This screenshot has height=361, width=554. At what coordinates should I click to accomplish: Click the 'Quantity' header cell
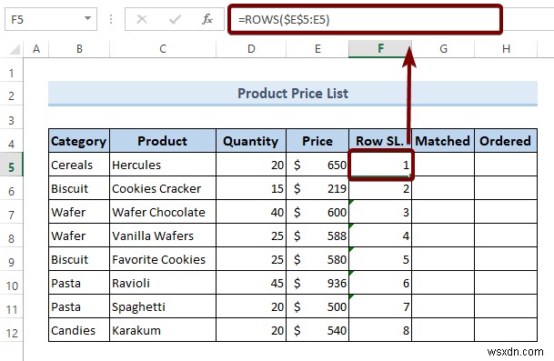[x=251, y=141]
